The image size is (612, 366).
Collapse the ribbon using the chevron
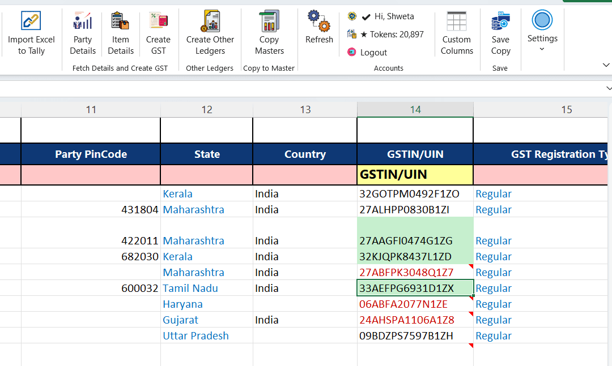606,66
